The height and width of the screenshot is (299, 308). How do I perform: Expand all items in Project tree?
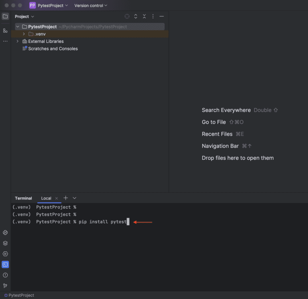[x=136, y=16]
